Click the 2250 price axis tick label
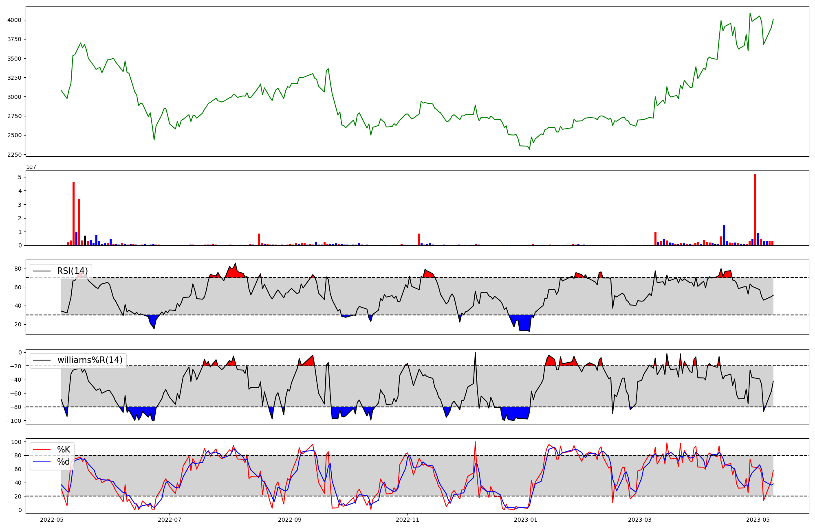 (x=15, y=155)
